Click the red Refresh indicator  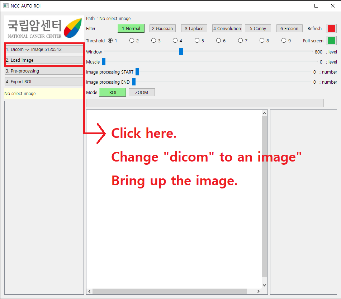[331, 28]
